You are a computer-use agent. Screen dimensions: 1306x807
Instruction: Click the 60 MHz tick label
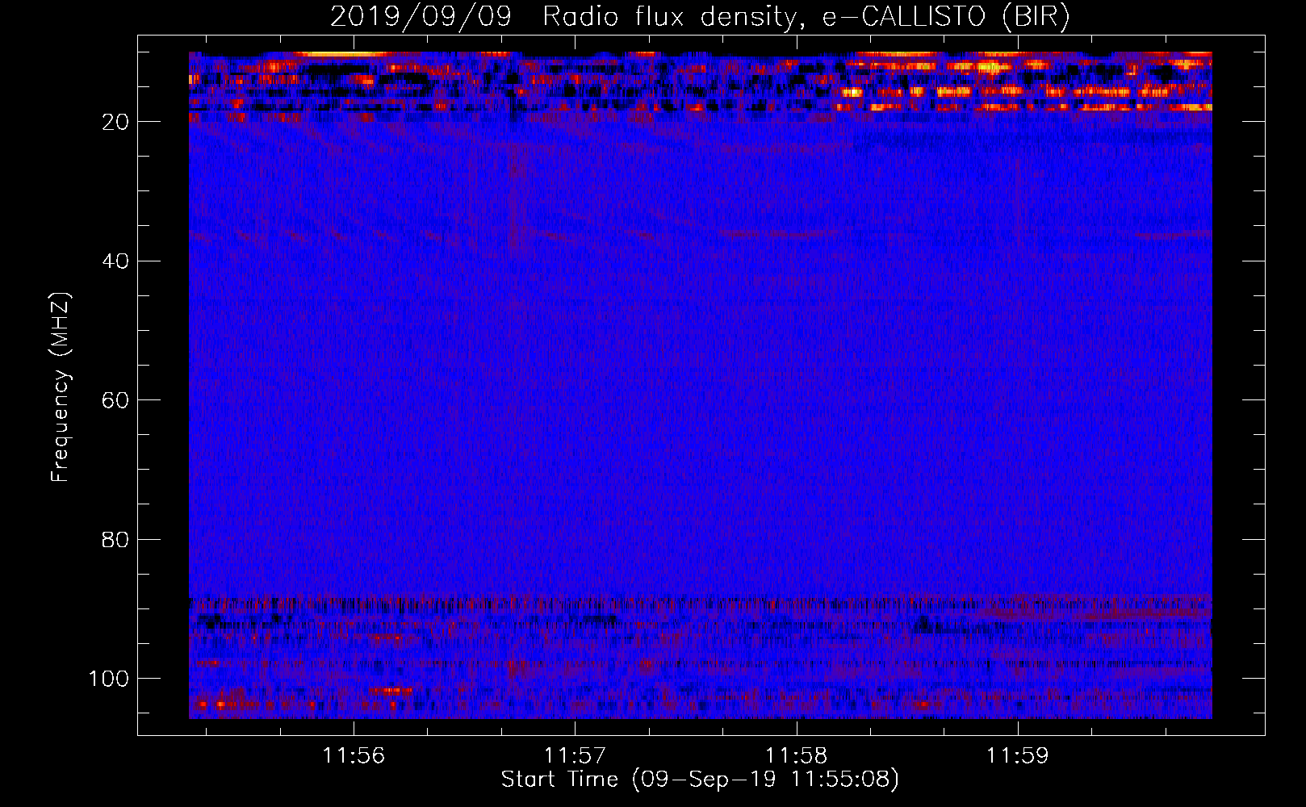coord(115,400)
